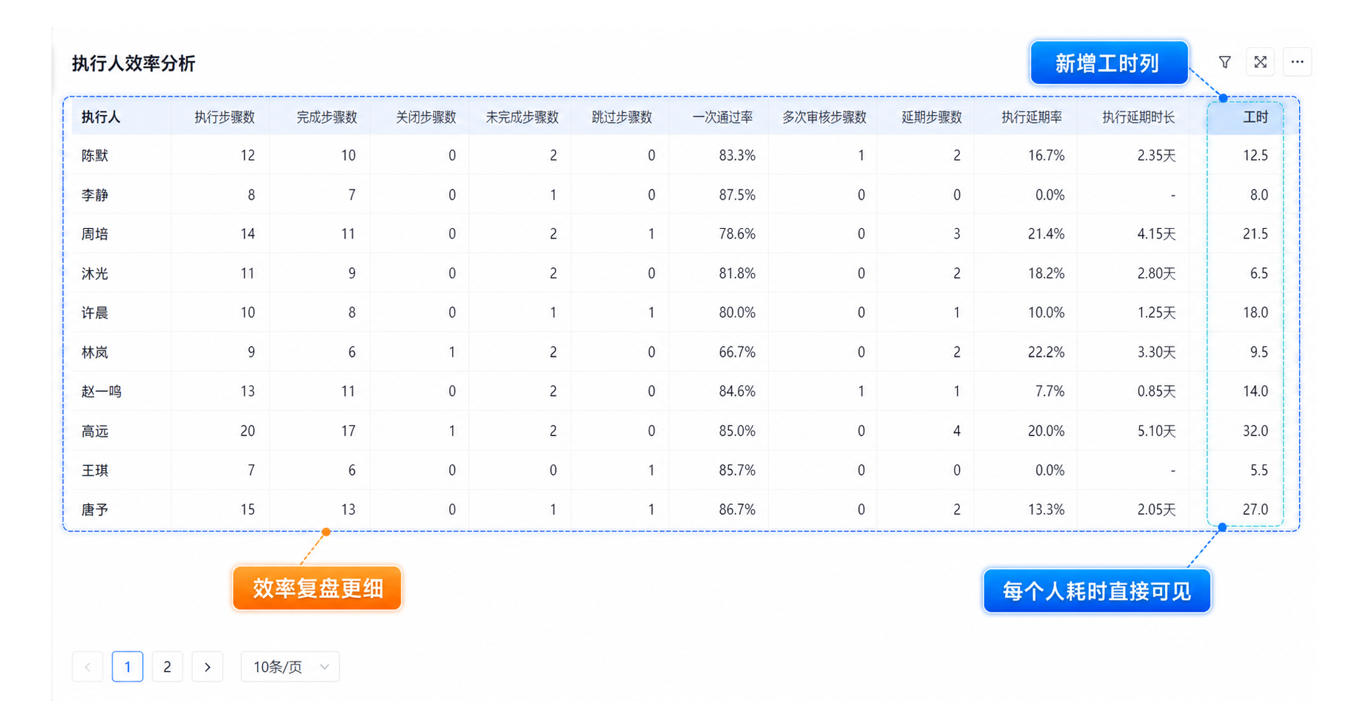The height and width of the screenshot is (728, 1369).
Task: Click 沐光's 2.80天 delay duration
Action: coord(1157,274)
